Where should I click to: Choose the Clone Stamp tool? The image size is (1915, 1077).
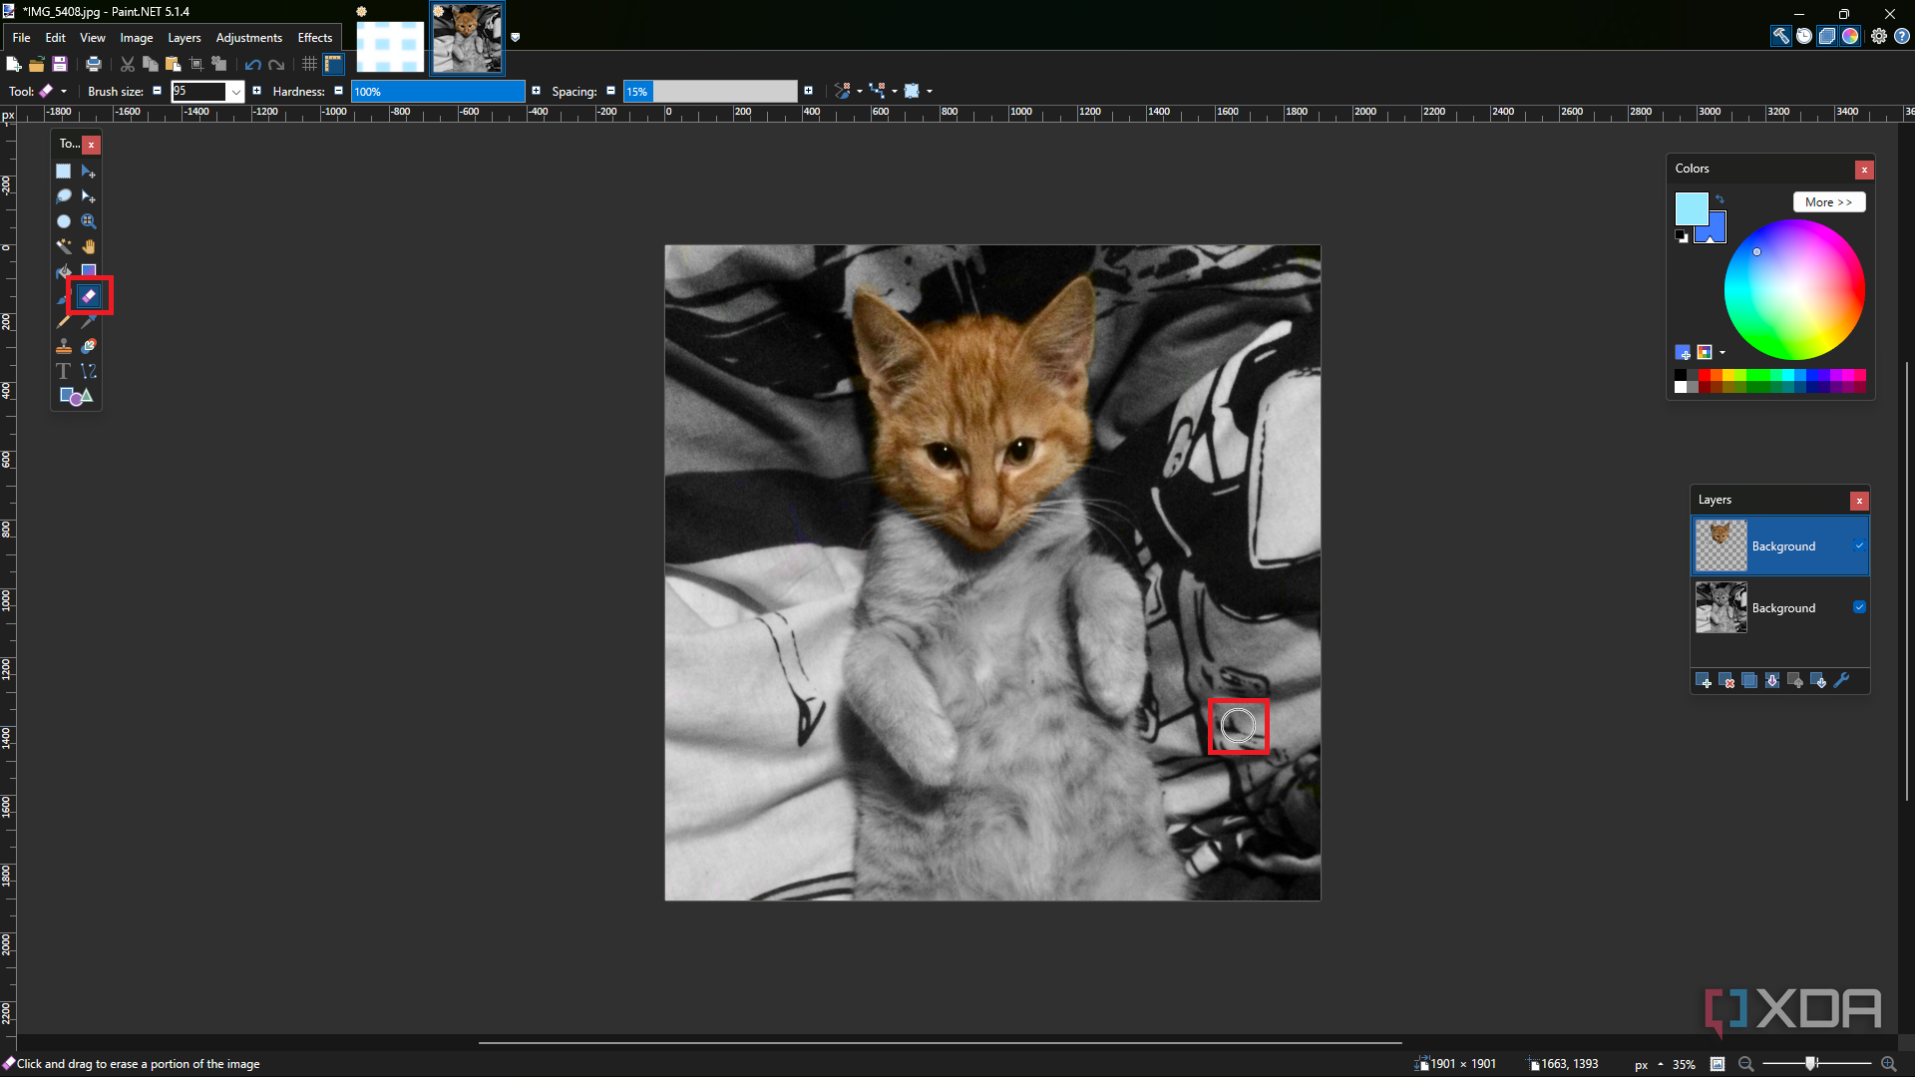coord(63,346)
